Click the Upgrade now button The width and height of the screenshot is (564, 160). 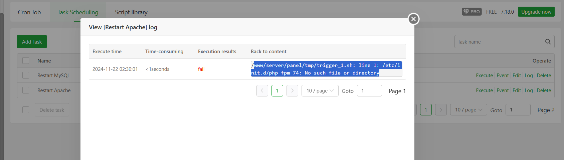point(536,12)
